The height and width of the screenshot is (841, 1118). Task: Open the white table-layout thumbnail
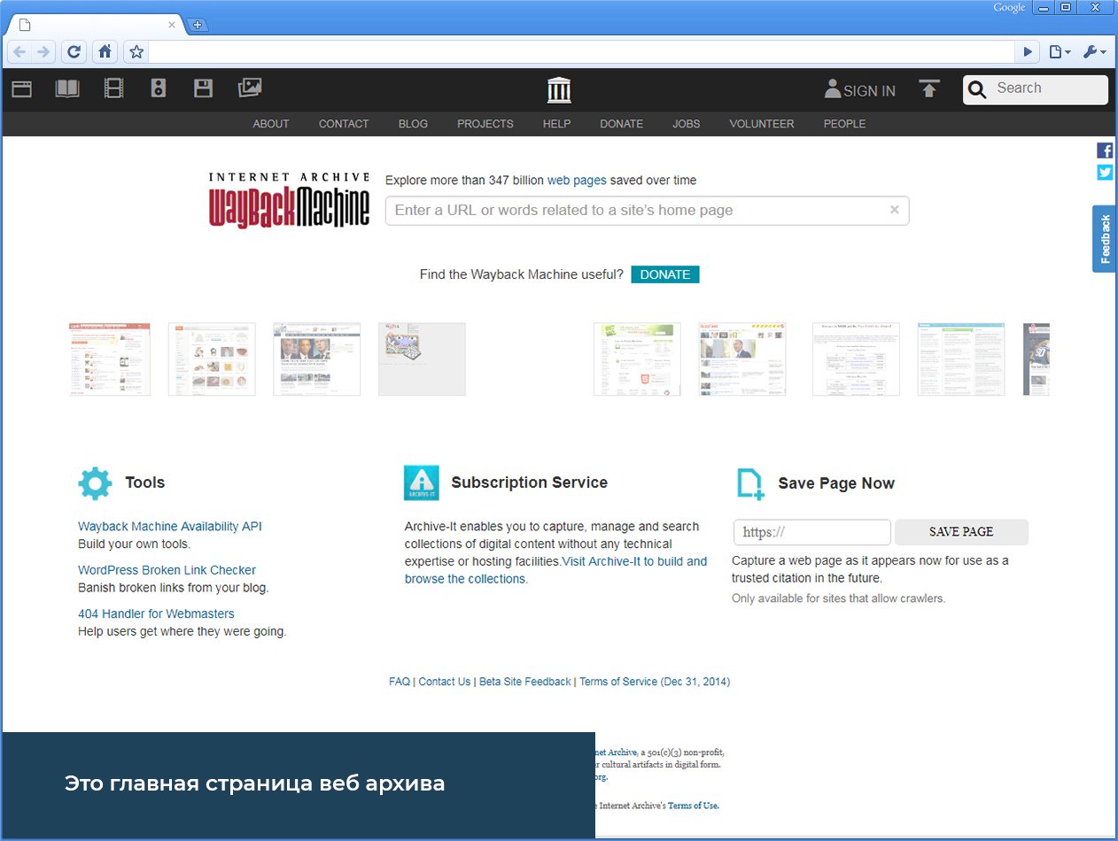pos(856,359)
